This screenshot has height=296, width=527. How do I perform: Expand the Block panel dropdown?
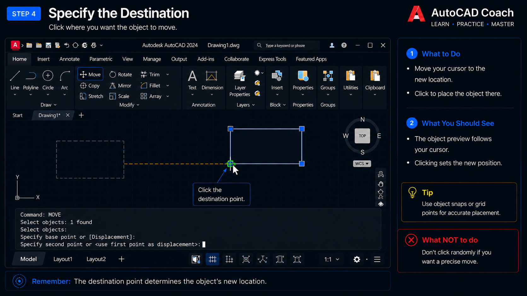click(278, 105)
